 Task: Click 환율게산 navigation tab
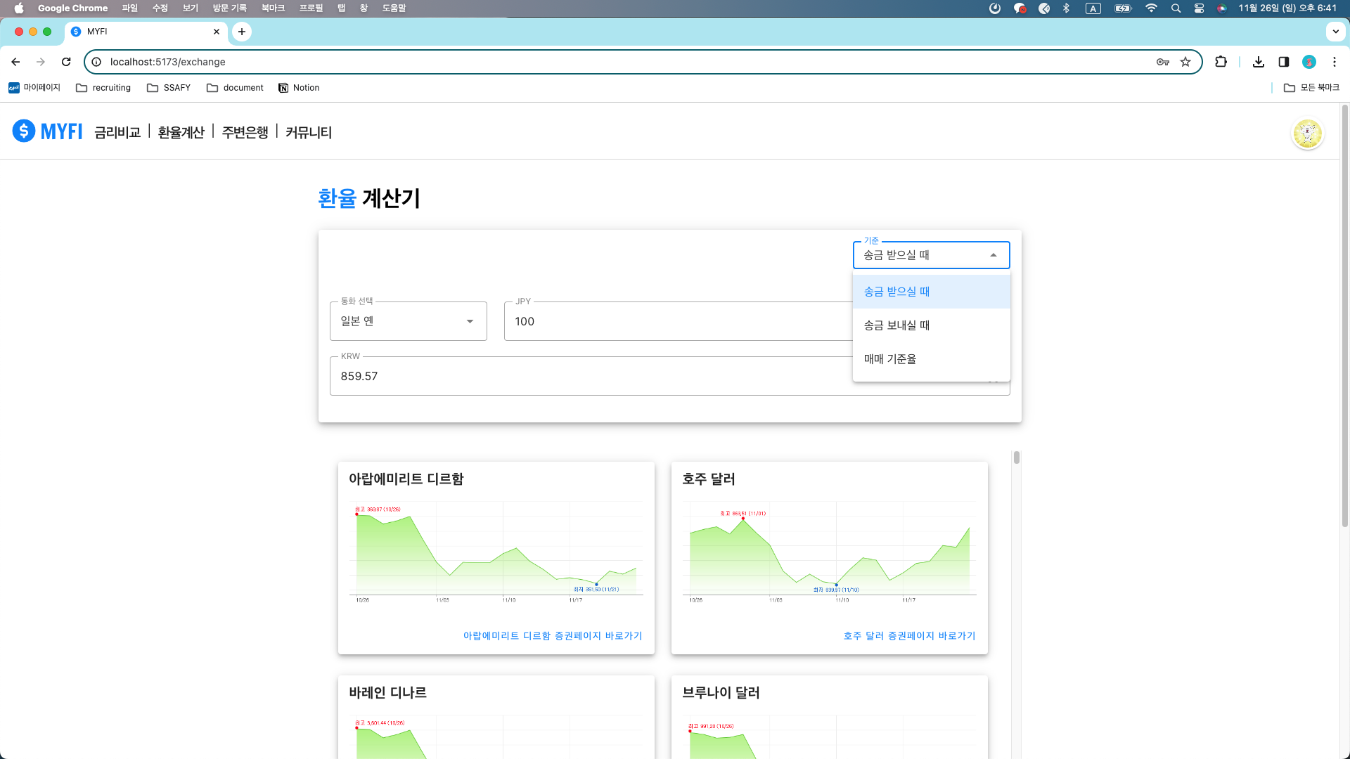pyautogui.click(x=181, y=131)
